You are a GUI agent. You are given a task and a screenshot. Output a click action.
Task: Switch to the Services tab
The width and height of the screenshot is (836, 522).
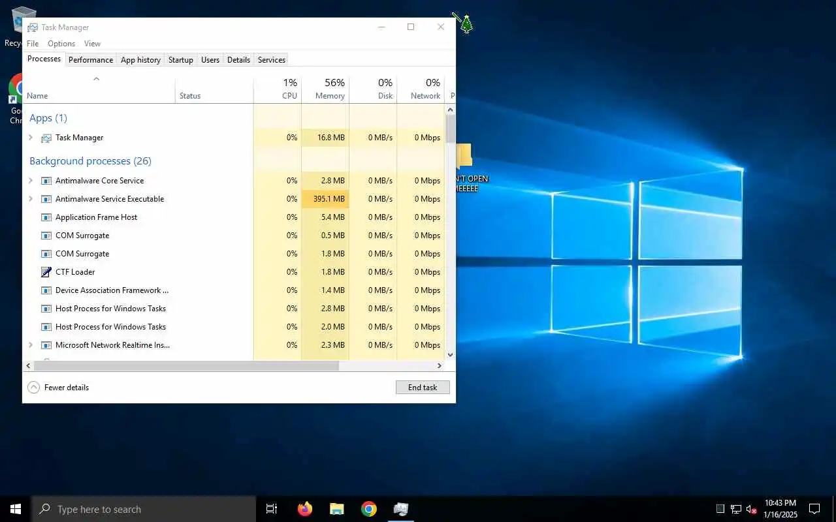(x=272, y=60)
